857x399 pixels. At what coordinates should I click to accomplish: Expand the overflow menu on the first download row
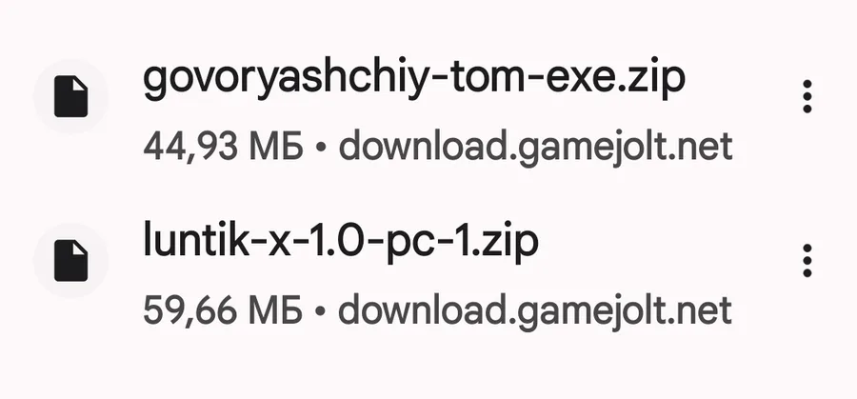pyautogui.click(x=807, y=96)
